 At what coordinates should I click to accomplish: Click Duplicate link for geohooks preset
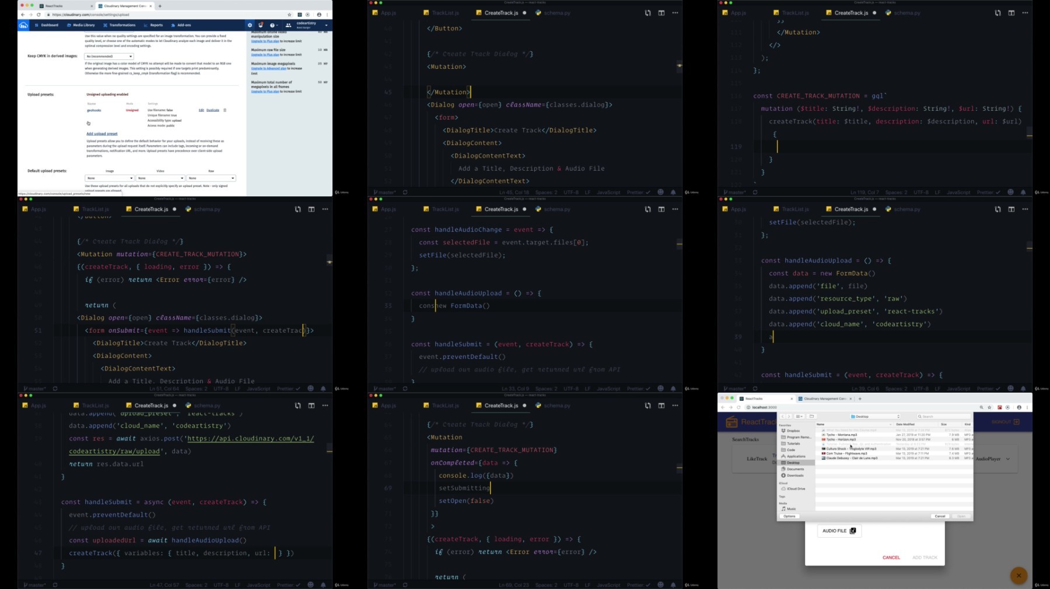pyautogui.click(x=213, y=110)
